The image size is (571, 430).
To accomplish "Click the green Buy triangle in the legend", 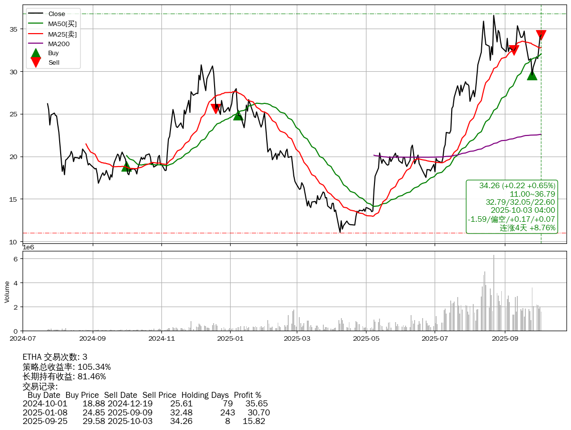I will (36, 53).
